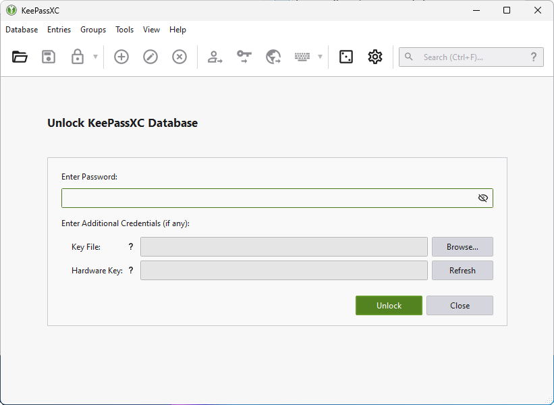This screenshot has height=405, width=554.
Task: Unlock the KeePassXC database
Action: point(389,305)
